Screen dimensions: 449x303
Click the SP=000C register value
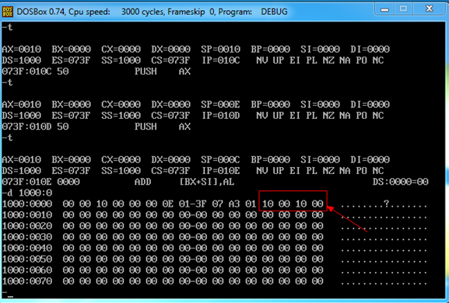[220, 159]
